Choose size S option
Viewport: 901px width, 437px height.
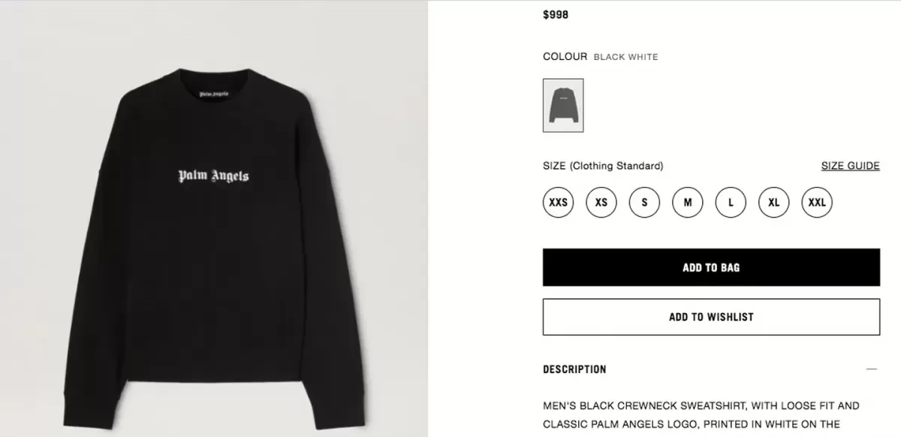click(644, 202)
